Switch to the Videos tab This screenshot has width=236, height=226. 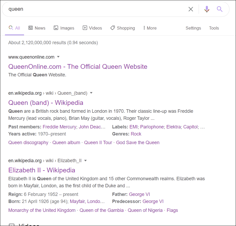(92, 28)
